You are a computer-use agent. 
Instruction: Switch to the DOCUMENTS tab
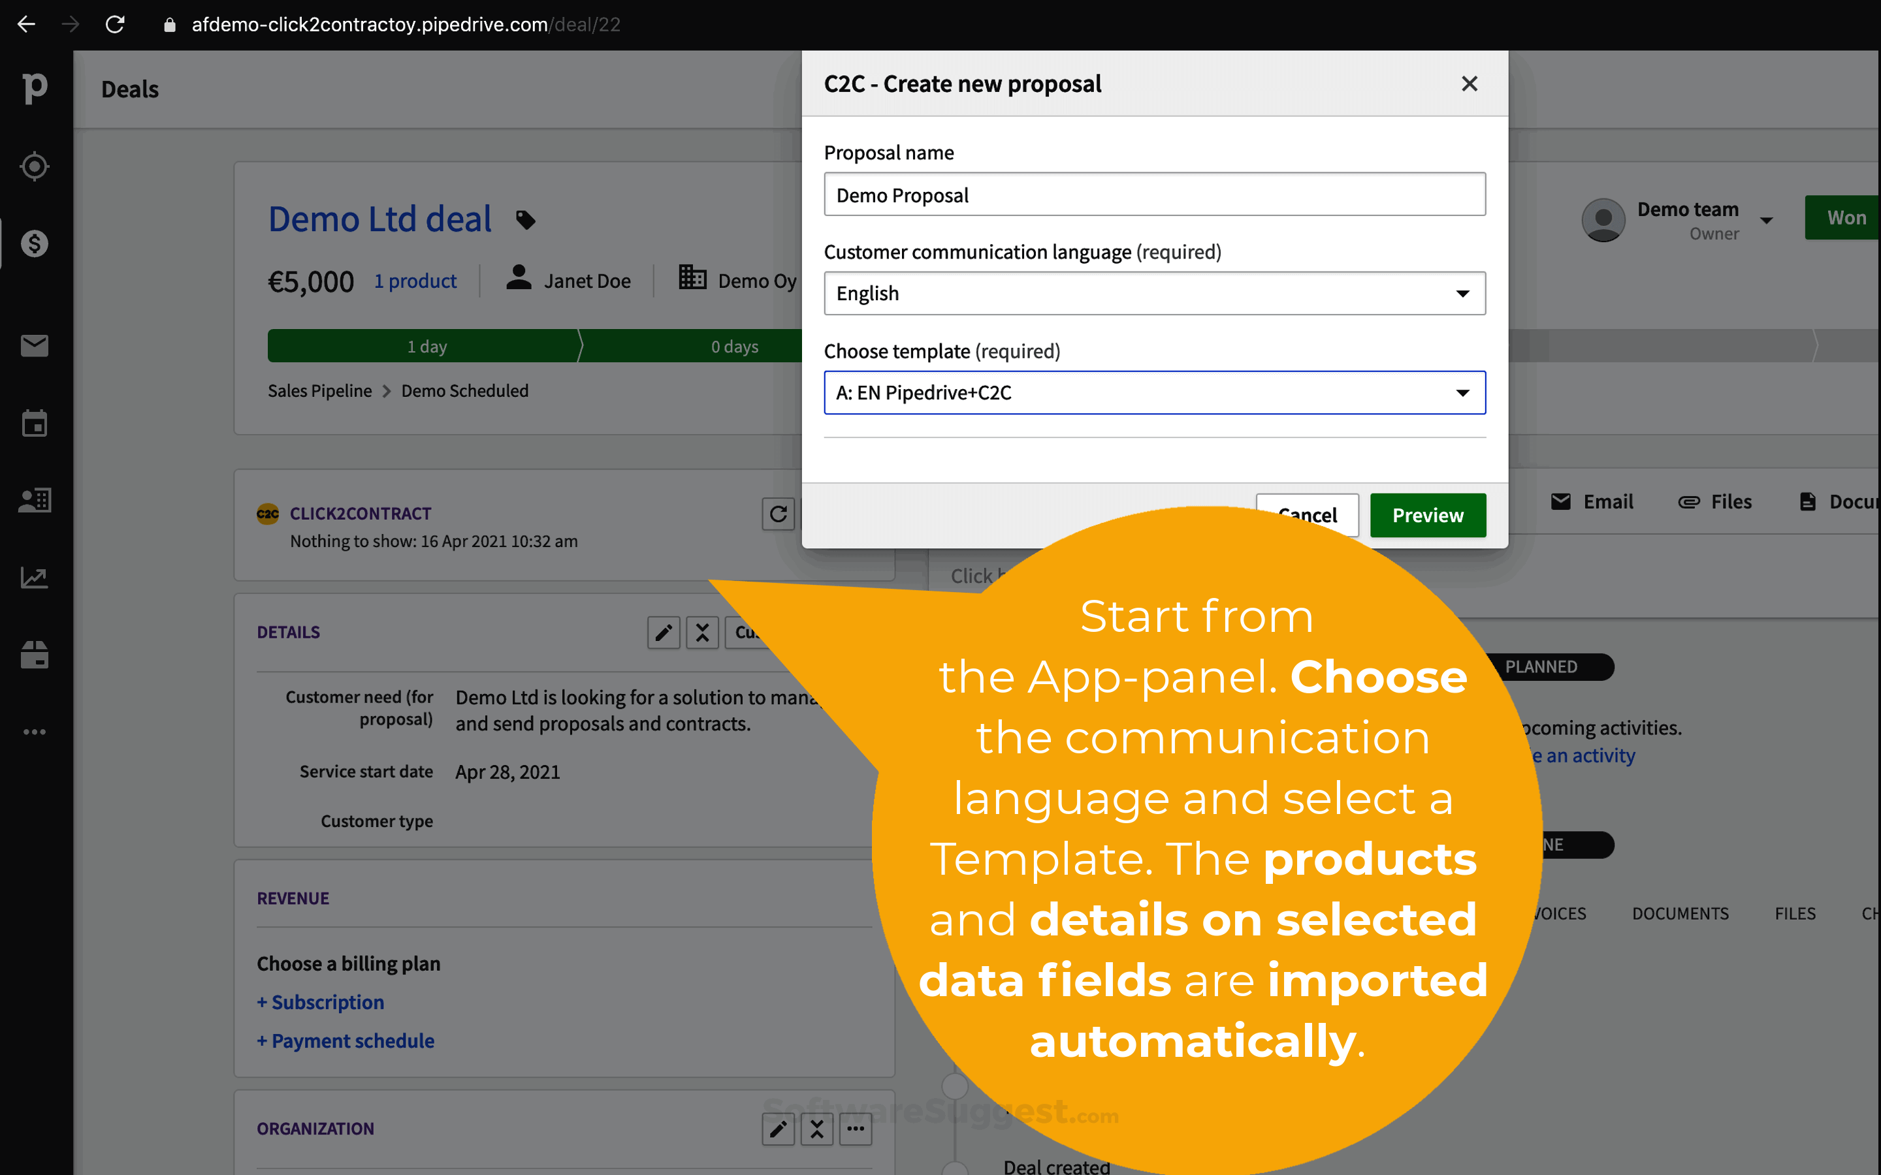[1680, 913]
